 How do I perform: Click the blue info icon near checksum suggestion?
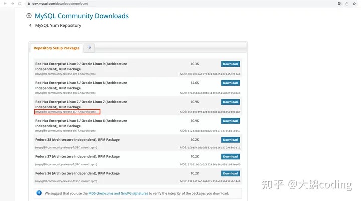pyautogui.click(x=39, y=193)
